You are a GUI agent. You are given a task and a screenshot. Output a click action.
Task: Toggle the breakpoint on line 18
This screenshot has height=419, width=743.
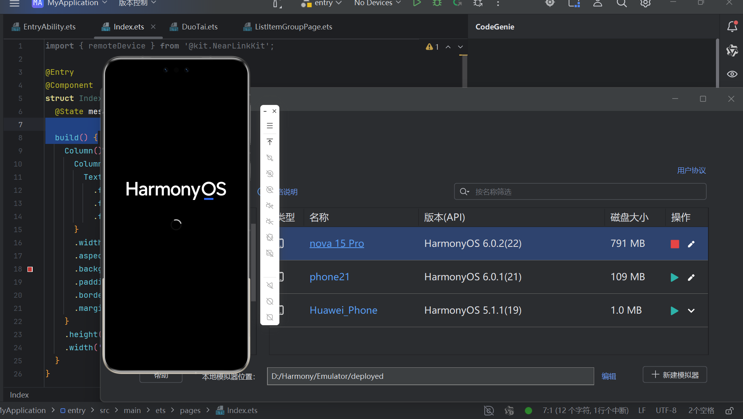pyautogui.click(x=30, y=269)
